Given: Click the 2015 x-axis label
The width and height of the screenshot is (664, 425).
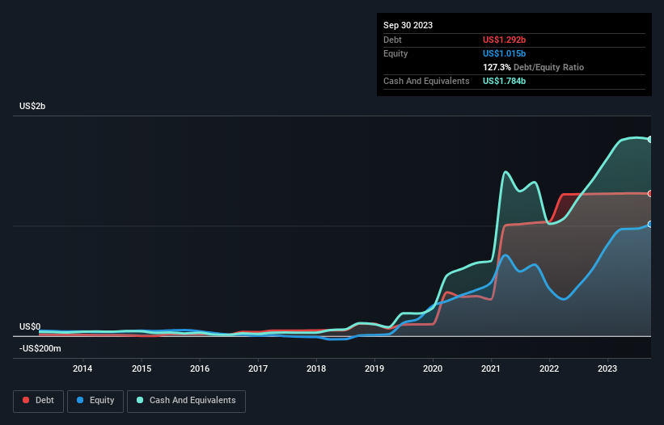Looking at the screenshot, I should click(142, 368).
